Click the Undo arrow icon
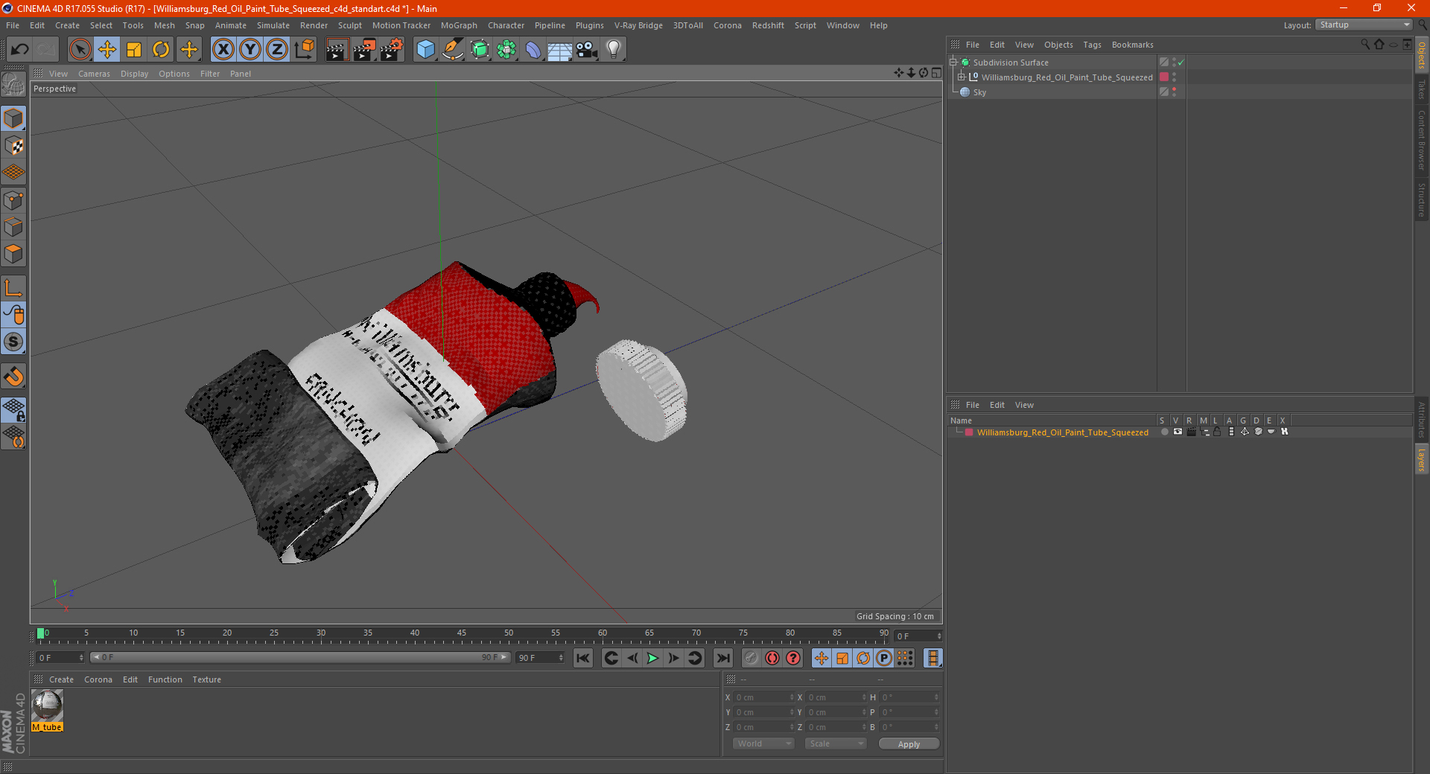 (20, 50)
